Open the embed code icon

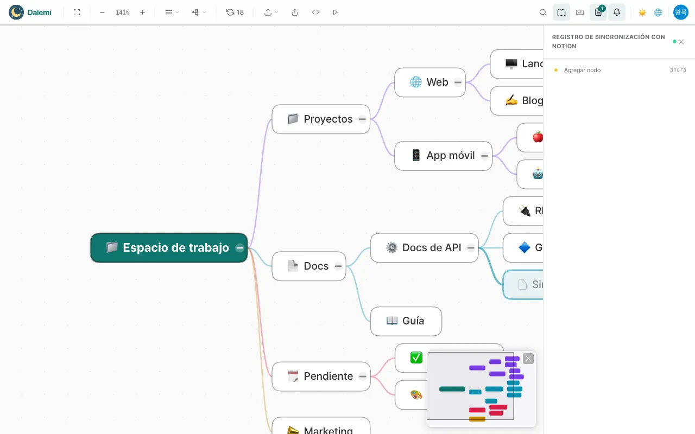[x=315, y=12]
